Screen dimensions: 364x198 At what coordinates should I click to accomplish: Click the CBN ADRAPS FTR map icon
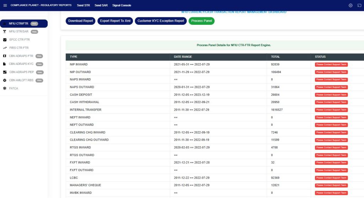click(5, 56)
